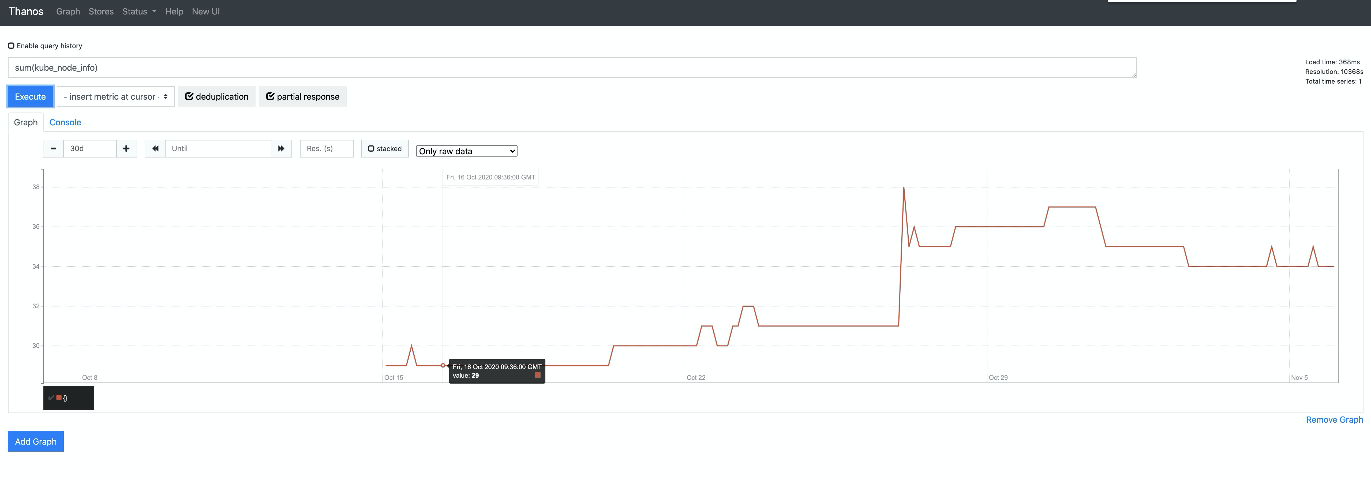Increase graph time range with plus icon
1371x480 pixels.
[x=126, y=148]
